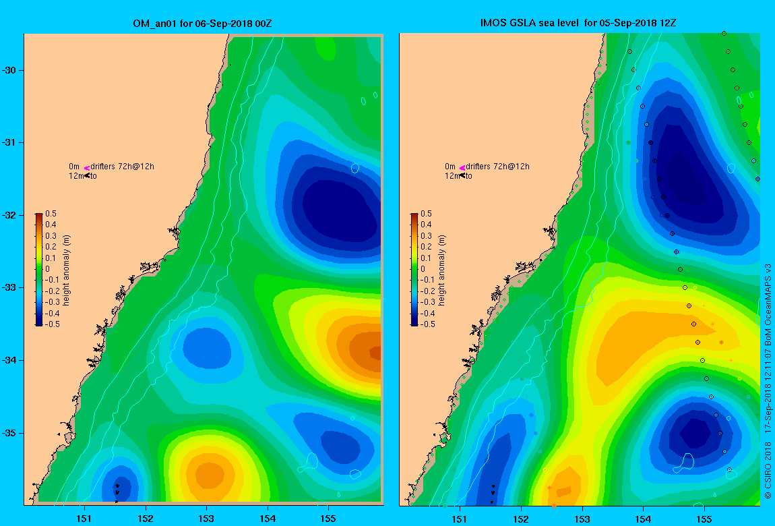Click the latitude label -32
775x526 pixels.
click(x=8, y=216)
